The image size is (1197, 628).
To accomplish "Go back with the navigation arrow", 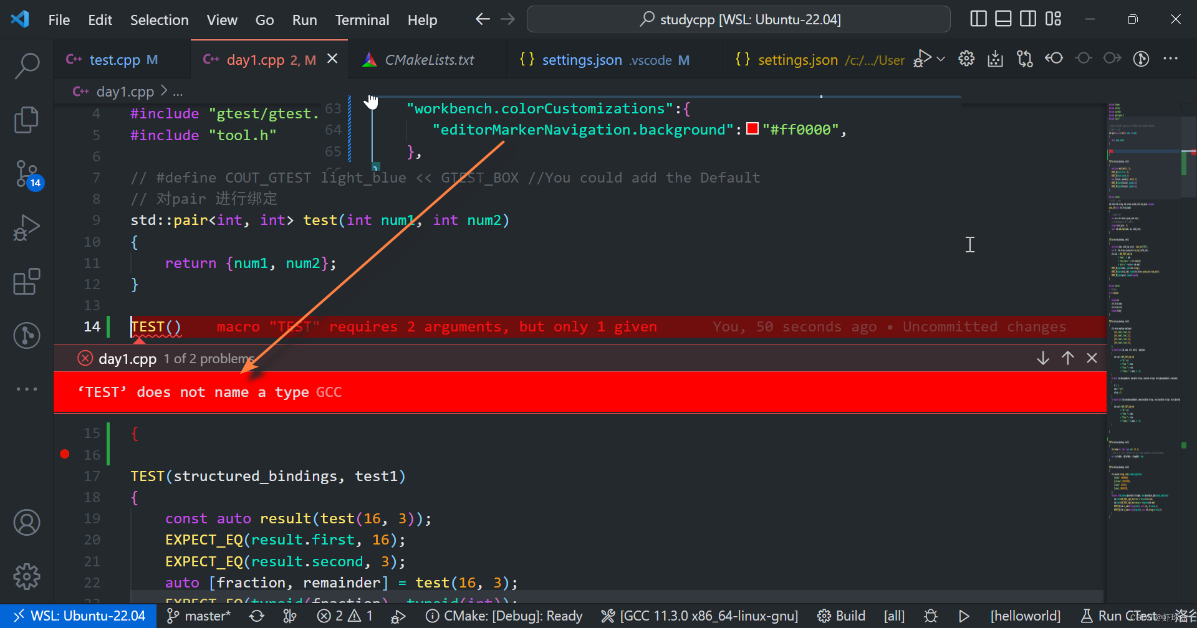I will tap(483, 19).
